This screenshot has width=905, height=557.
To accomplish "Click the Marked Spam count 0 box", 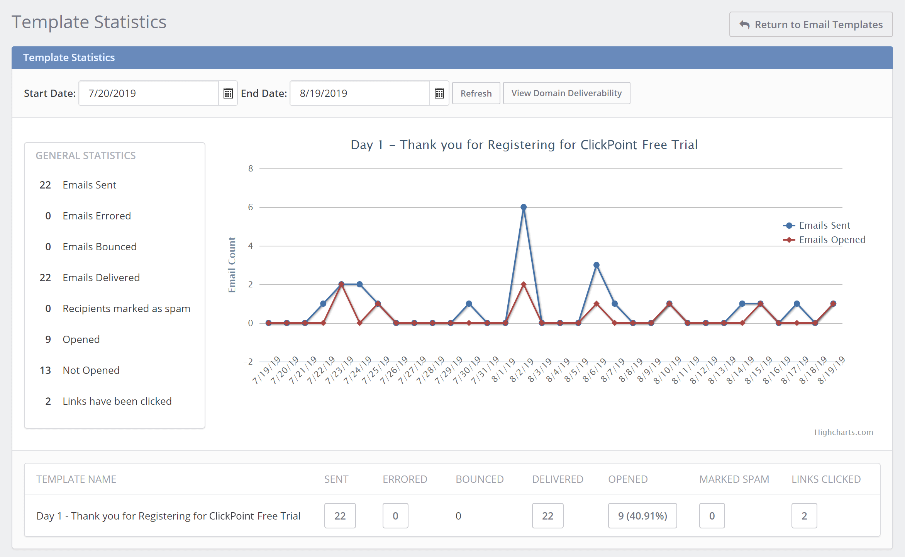I will click(x=712, y=516).
